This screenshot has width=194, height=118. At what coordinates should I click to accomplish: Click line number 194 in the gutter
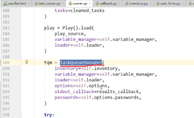tap(6, 92)
